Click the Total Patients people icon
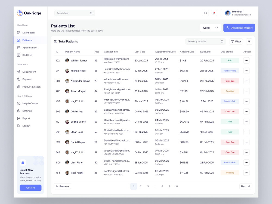 point(55,41)
